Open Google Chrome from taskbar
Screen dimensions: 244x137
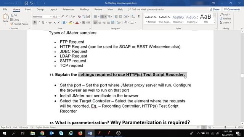point(42,133)
